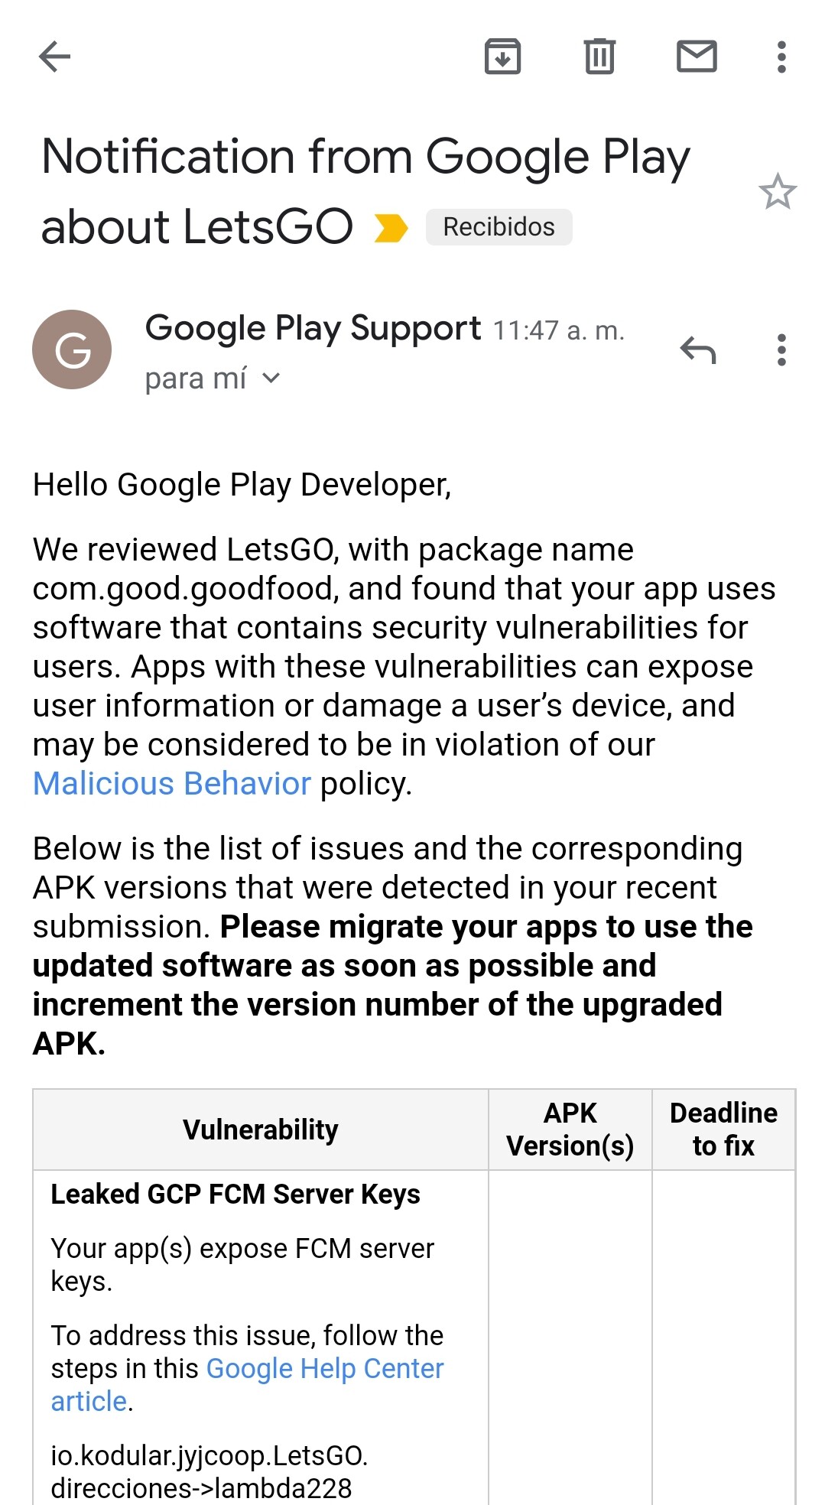Archive this email
Image resolution: width=825 pixels, height=1505 pixels.
(502, 57)
